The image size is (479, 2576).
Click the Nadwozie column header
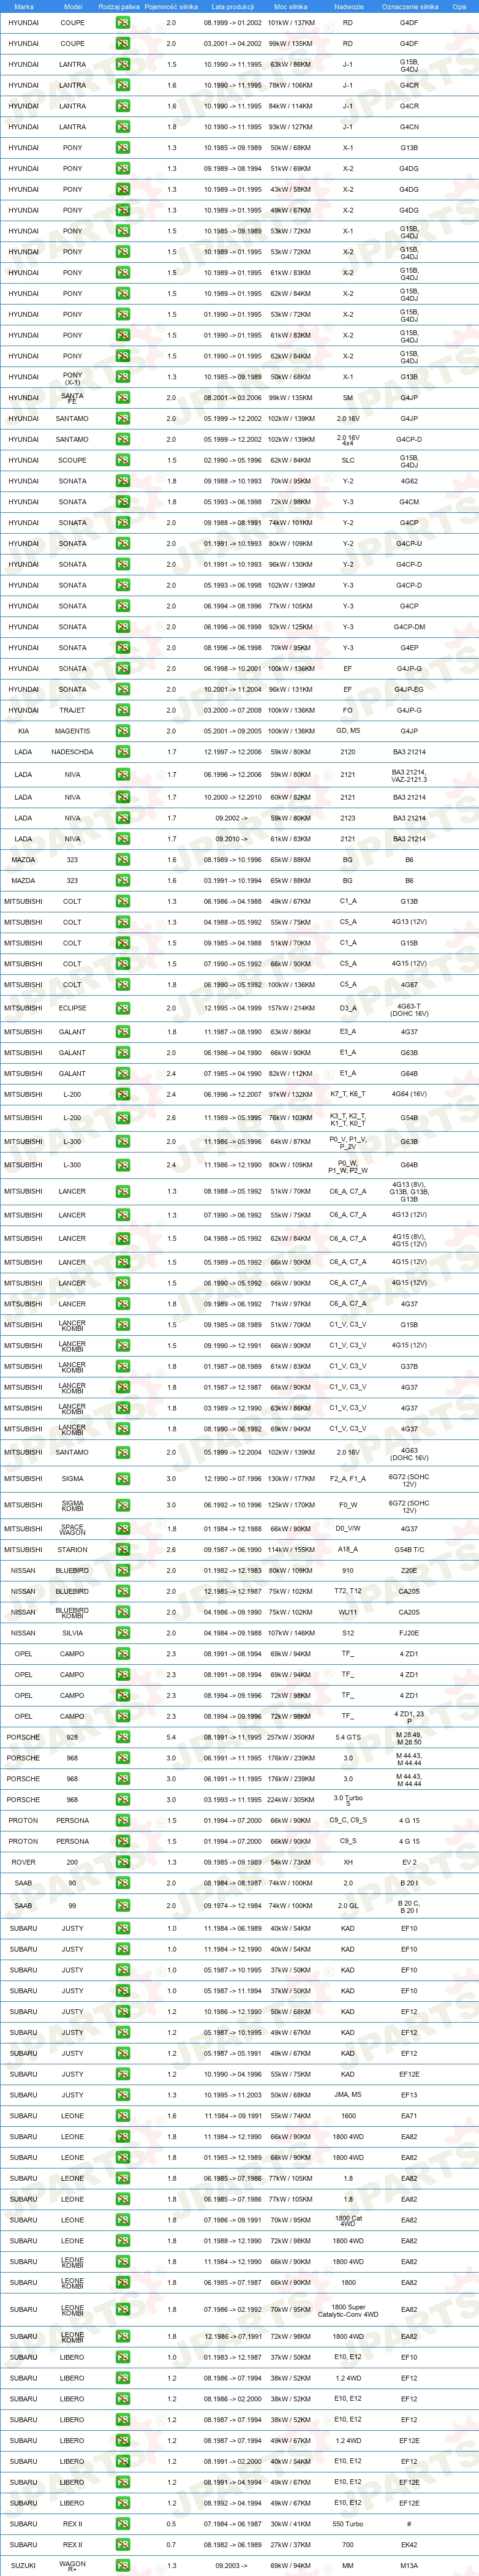click(348, 6)
